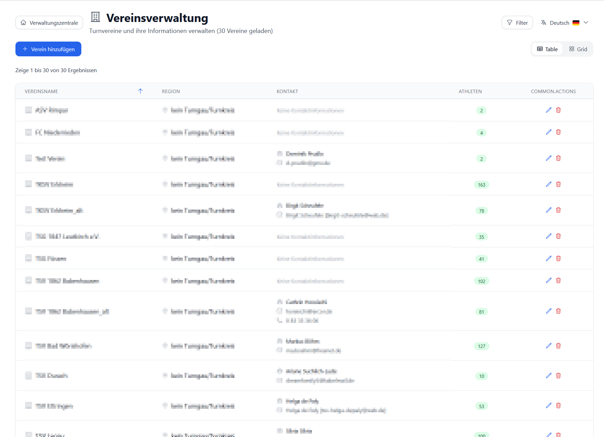Open the Filter options
The image size is (604, 437).
pyautogui.click(x=517, y=23)
